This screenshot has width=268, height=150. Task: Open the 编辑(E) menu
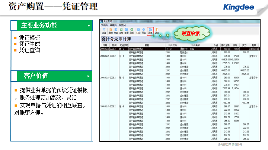[113, 25]
